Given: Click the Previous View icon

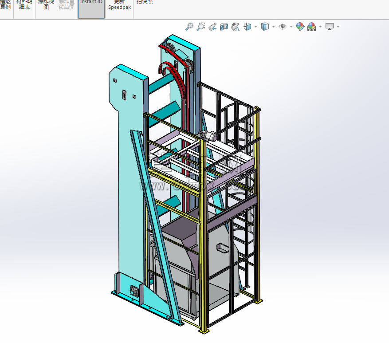Looking at the screenshot, I should point(212,27).
